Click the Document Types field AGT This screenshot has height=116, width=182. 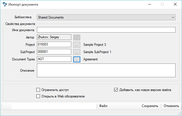pyautogui.click(x=54, y=59)
